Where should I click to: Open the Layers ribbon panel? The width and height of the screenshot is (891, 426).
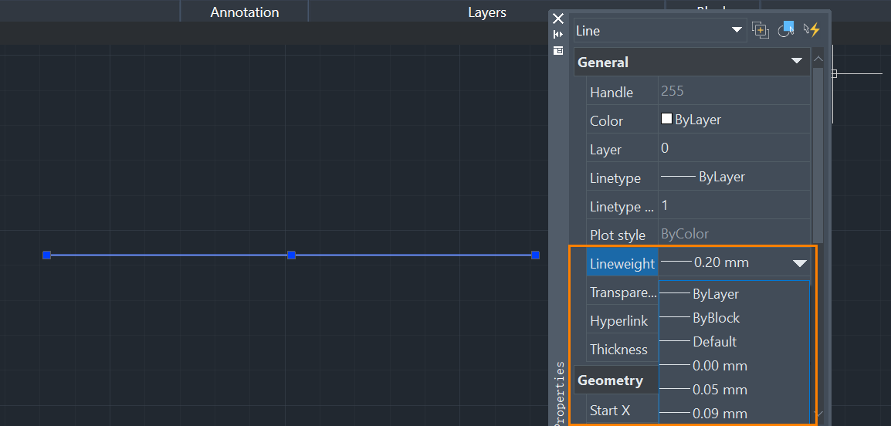click(x=487, y=12)
